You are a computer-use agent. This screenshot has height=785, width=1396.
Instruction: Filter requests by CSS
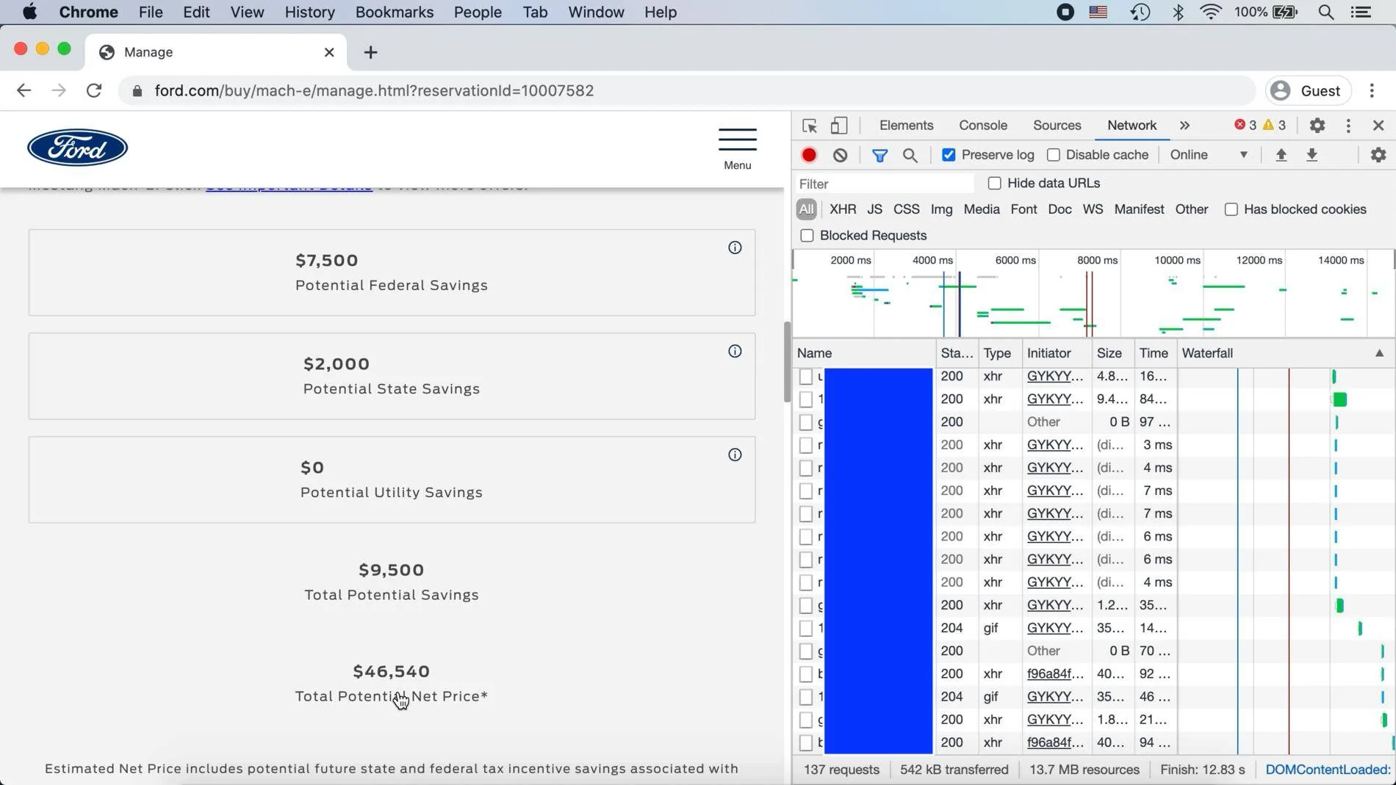click(906, 209)
